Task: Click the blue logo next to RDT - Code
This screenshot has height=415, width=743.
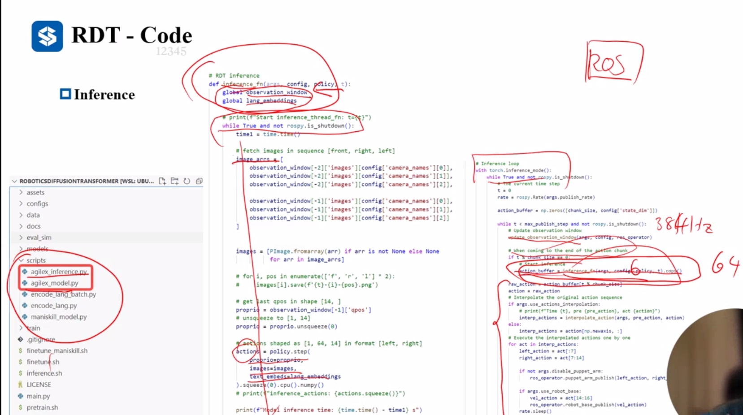Action: 47,36
